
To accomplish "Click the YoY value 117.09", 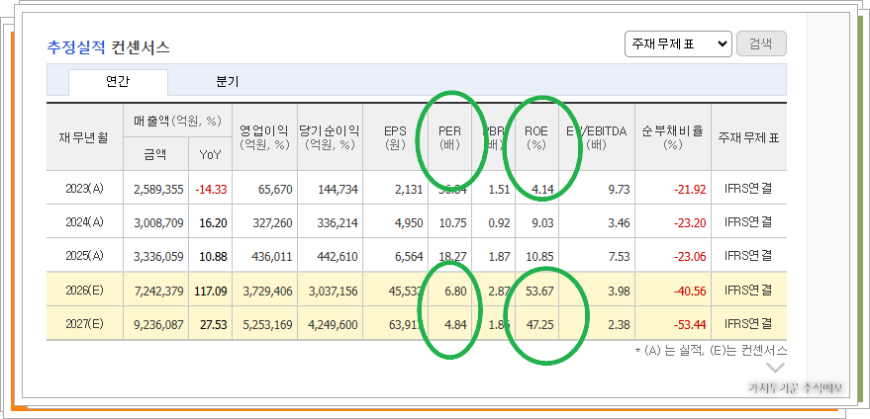I will [211, 291].
